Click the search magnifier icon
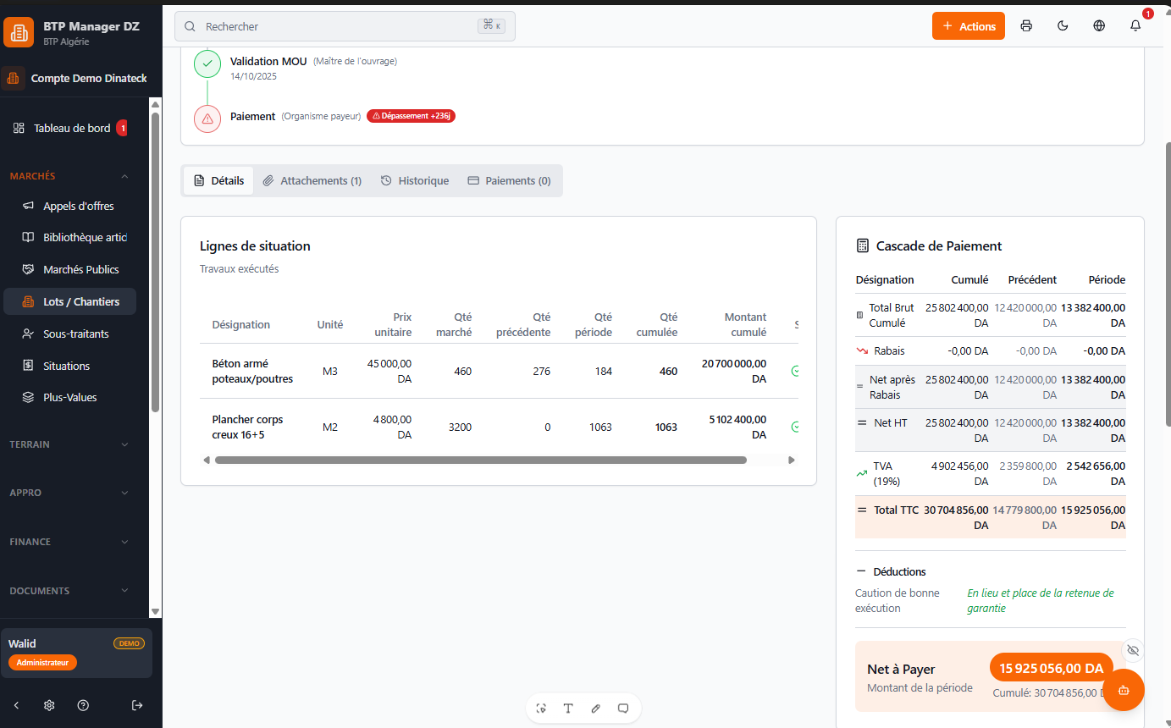This screenshot has width=1171, height=728. coord(190,26)
